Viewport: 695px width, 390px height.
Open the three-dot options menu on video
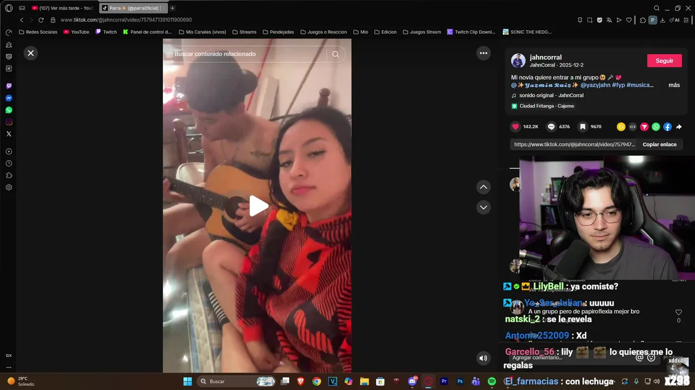point(483,53)
